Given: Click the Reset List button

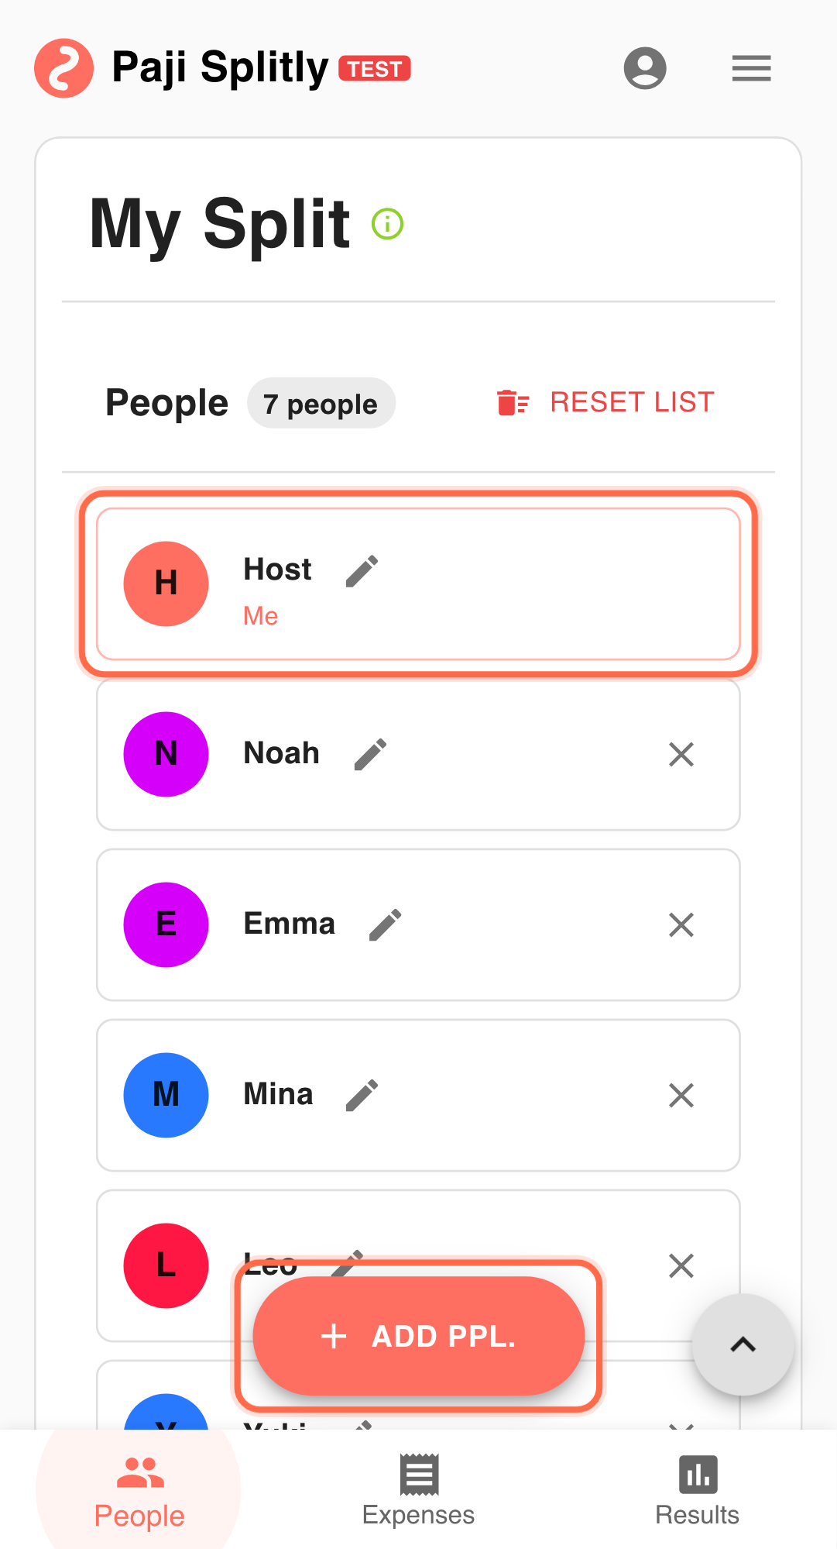Looking at the screenshot, I should pos(605,402).
